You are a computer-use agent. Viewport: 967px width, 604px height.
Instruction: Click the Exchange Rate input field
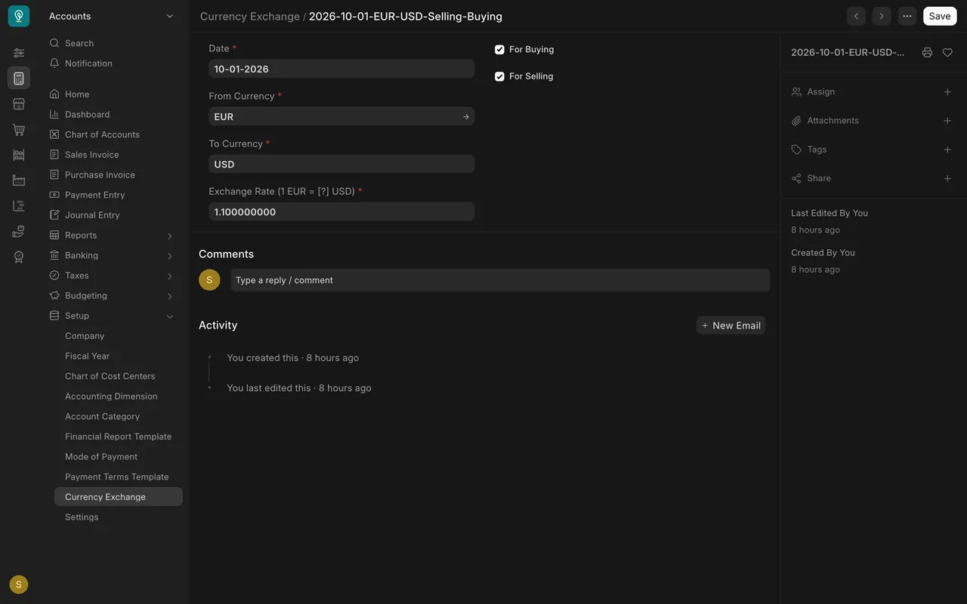pyautogui.click(x=341, y=212)
